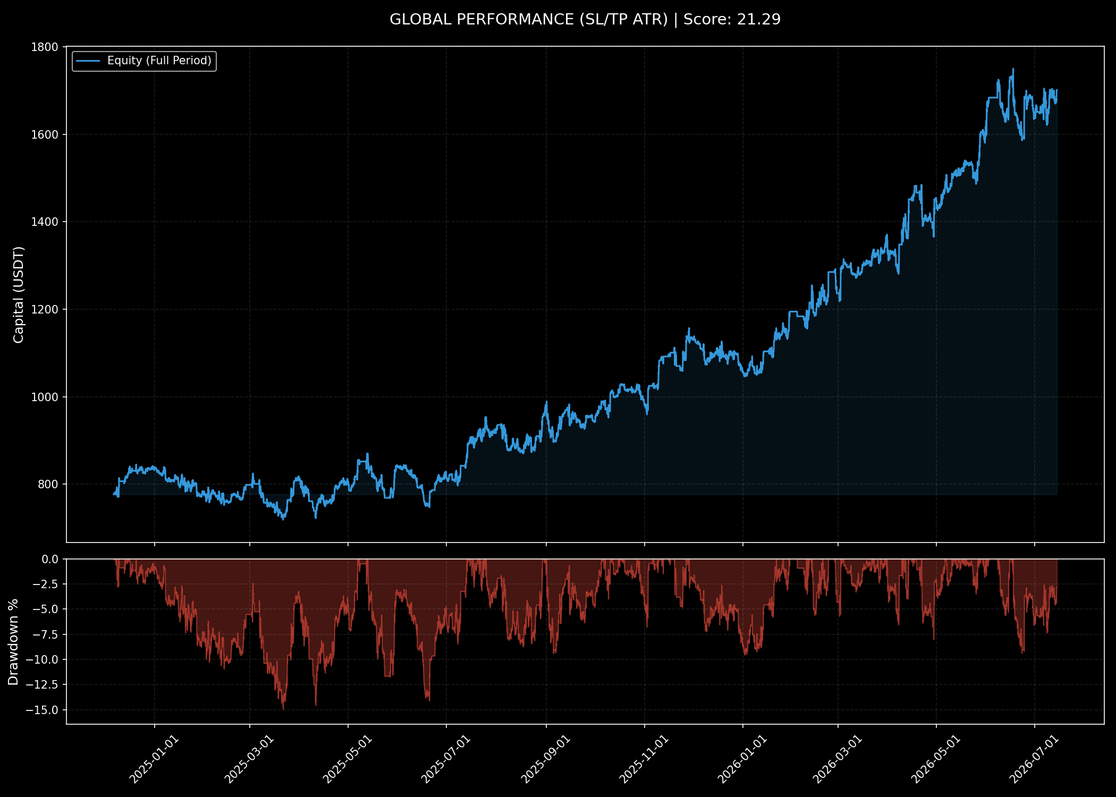Click the 1000 tick on capital axis
The width and height of the screenshot is (1116, 797).
click(x=45, y=397)
